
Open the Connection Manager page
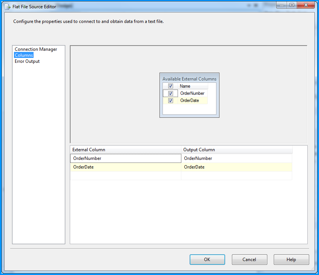point(36,49)
